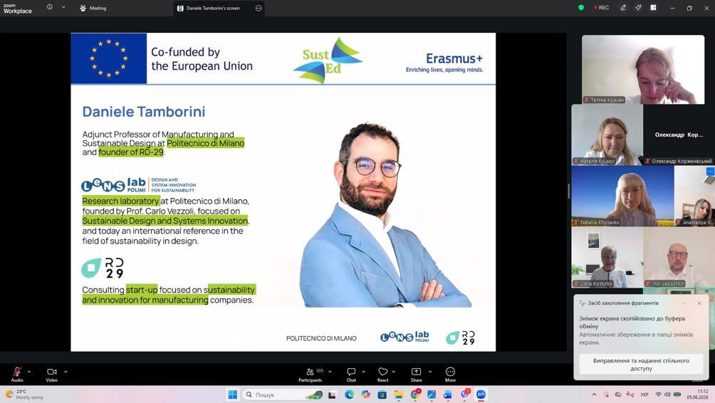Open Google Chrome from taskbar
Viewport: 715px width, 403px height.
[415, 394]
